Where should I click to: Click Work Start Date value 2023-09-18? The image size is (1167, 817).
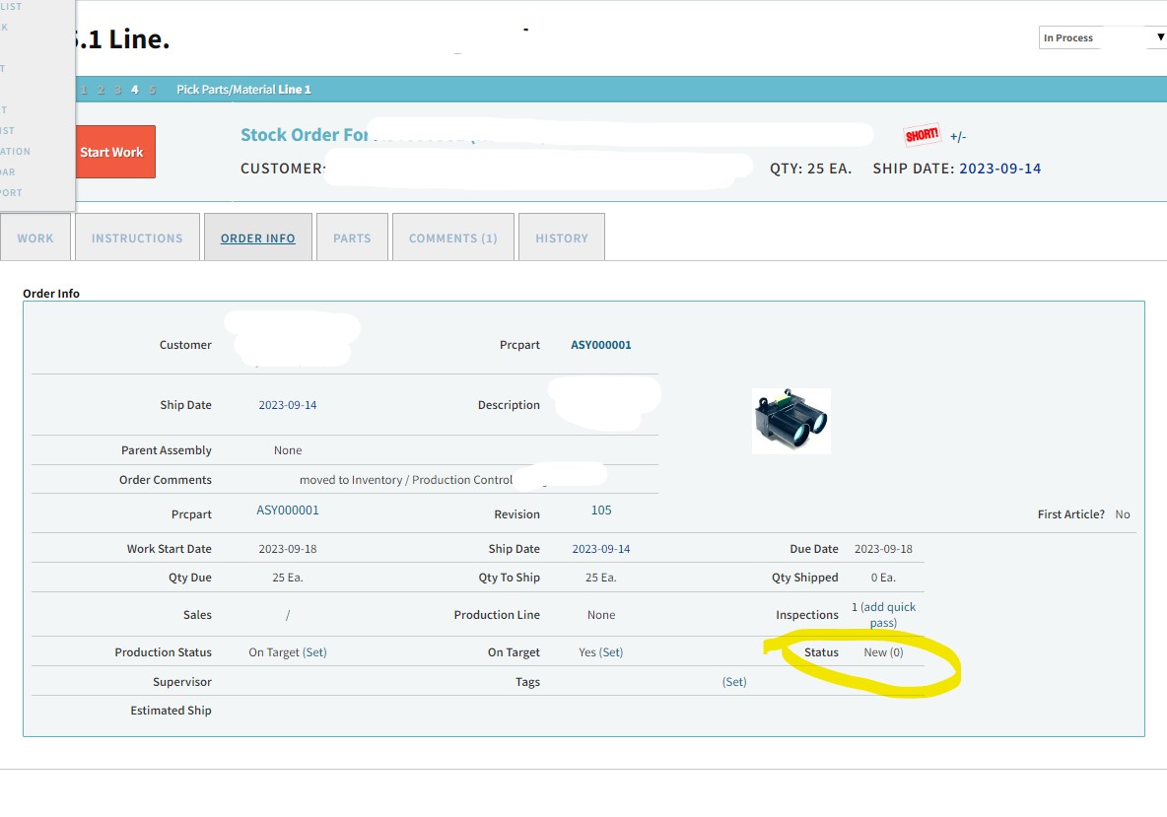pos(287,548)
